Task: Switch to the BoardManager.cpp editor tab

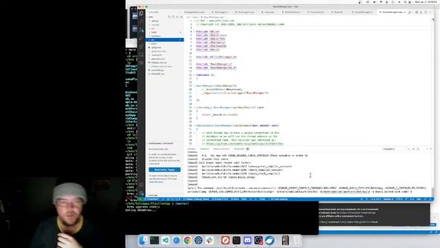Action: pos(393,12)
